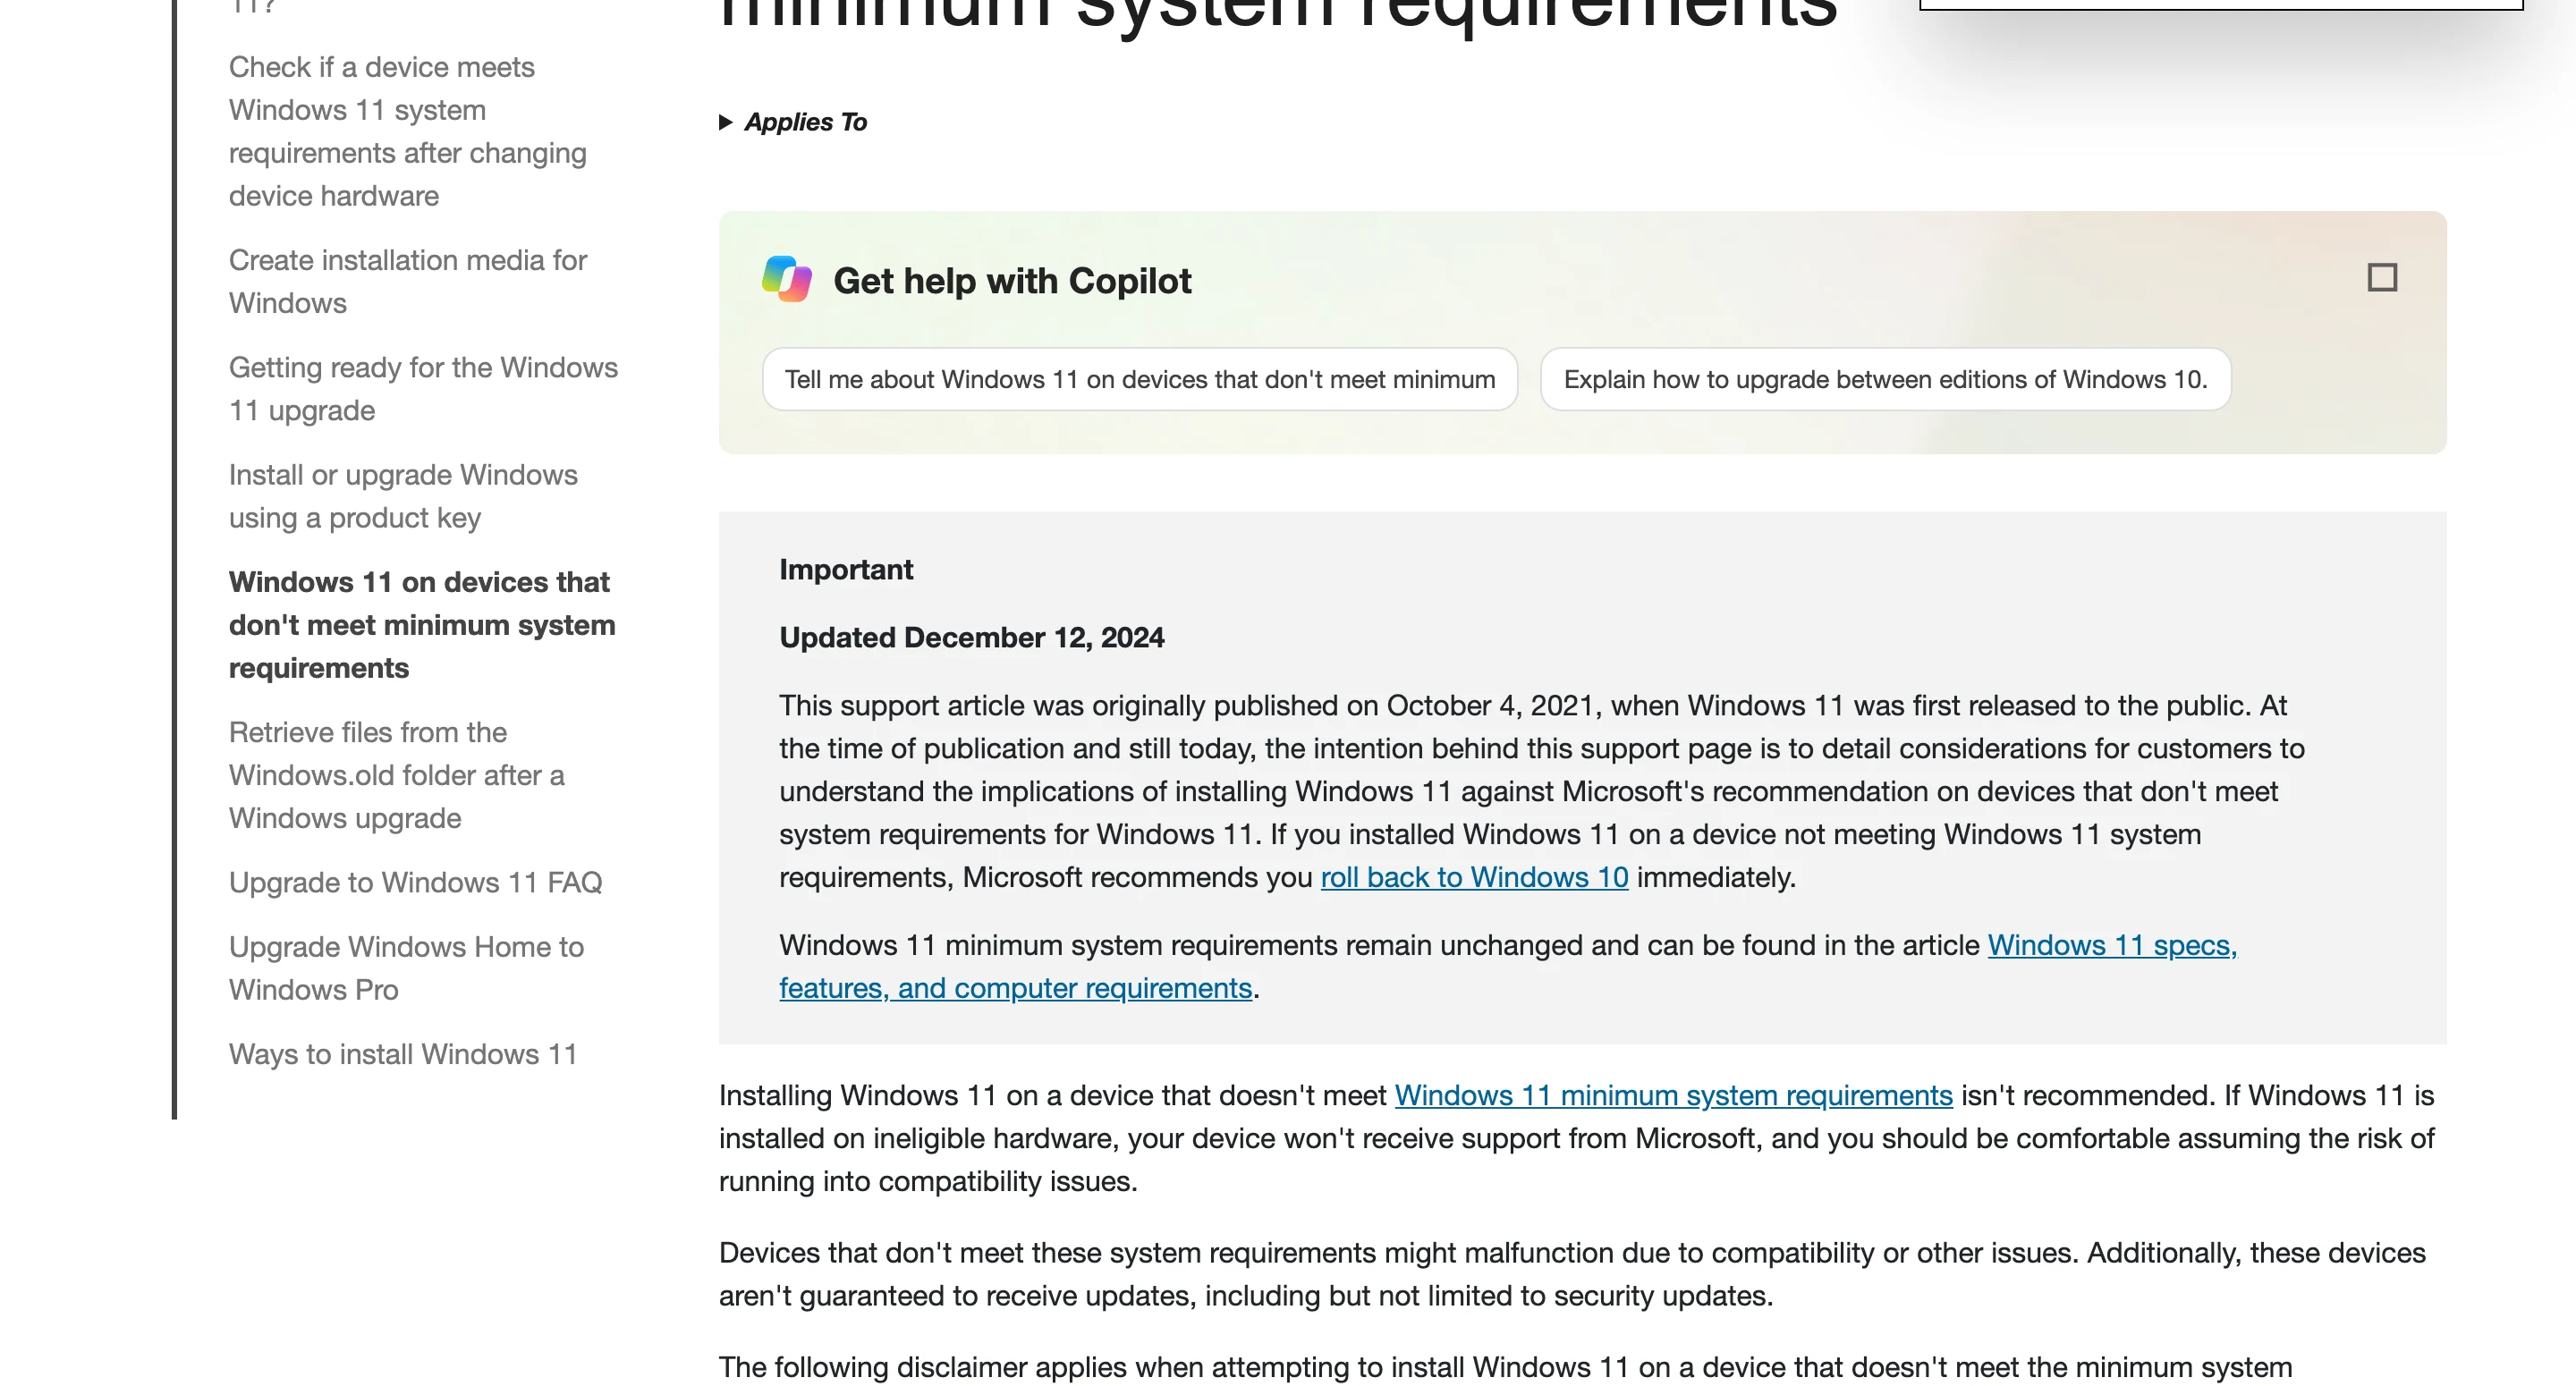Open 'Windows 11 specs, features, and computer requirements' link
2576x1386 pixels.
point(1508,966)
